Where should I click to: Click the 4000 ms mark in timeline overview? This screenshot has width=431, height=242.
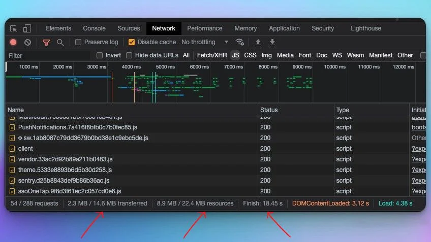pyautogui.click(x=131, y=67)
